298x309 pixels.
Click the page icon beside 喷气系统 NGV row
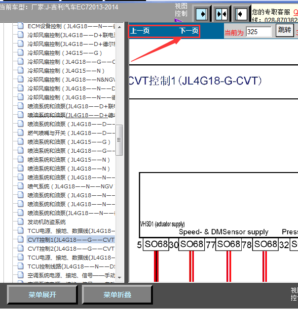pyautogui.click(x=20, y=186)
